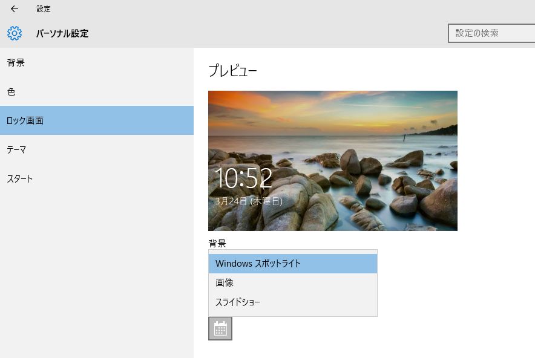Click the 設定 window title text

coord(44,9)
